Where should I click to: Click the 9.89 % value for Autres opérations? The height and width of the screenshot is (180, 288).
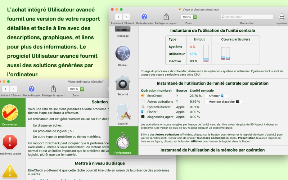pyautogui.click(x=195, y=102)
